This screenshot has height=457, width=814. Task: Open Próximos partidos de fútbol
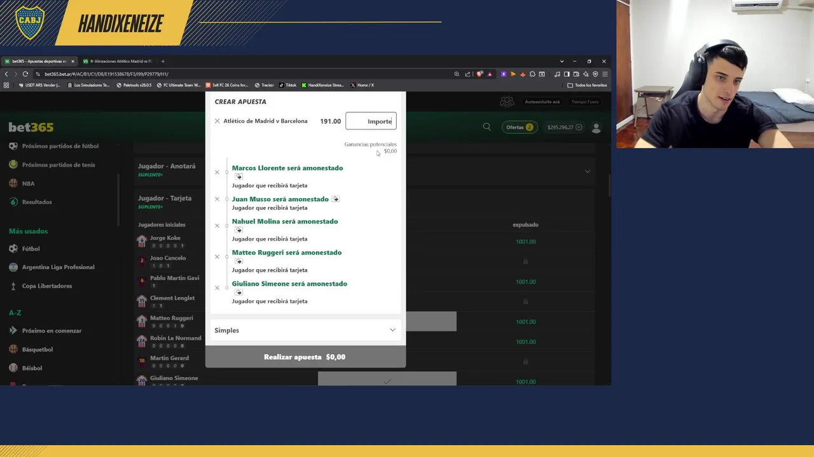(60, 146)
